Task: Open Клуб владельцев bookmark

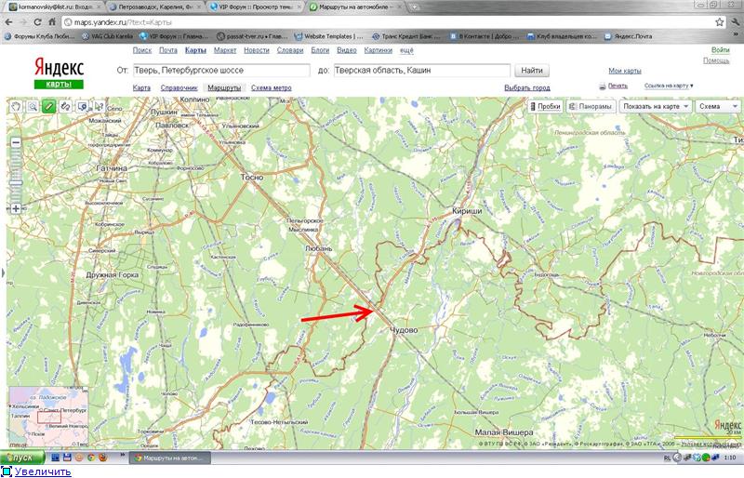Action: (563, 36)
